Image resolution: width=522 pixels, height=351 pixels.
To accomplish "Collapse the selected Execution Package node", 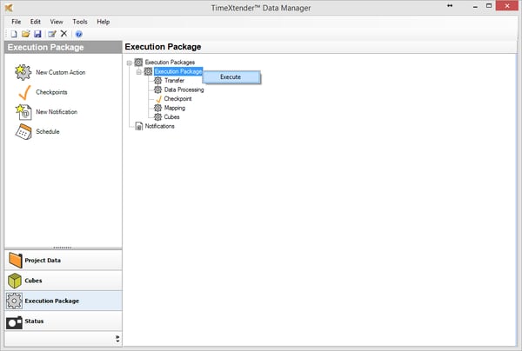I will point(139,72).
